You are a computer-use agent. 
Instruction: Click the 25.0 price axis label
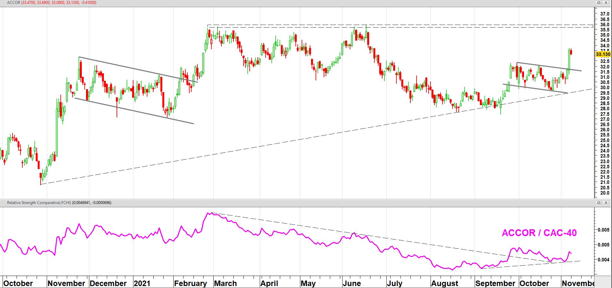[x=605, y=140]
